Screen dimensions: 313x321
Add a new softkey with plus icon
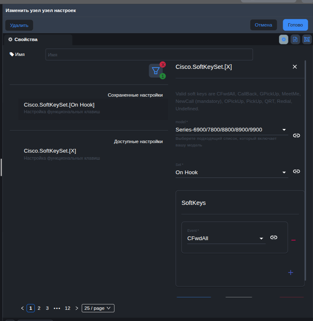point(291,272)
